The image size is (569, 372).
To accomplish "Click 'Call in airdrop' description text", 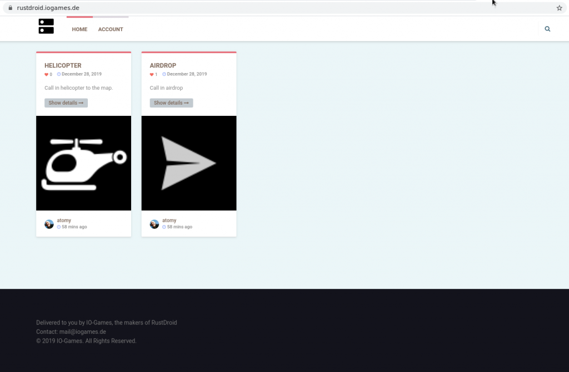I will (x=166, y=88).
